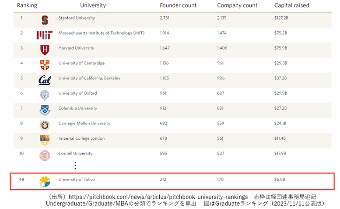Click MIT's capital raised $75.2B
Screen dimensions: 340x209
coord(281,33)
